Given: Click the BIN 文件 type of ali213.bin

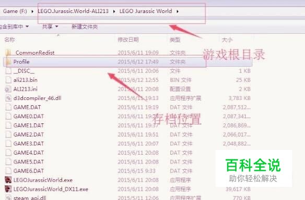Looking at the screenshot, I should click(x=181, y=80).
